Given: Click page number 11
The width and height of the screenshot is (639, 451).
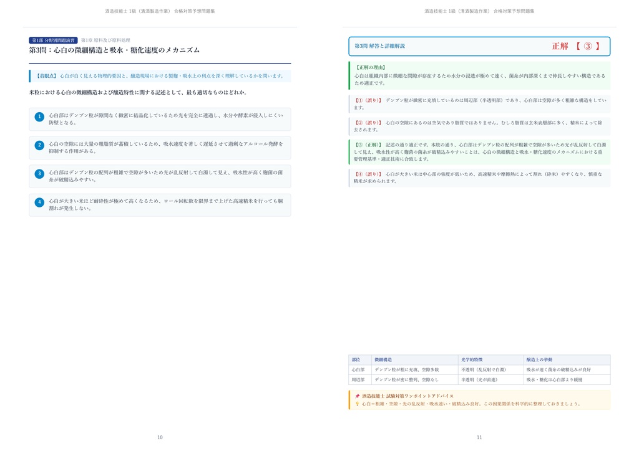Looking at the screenshot, I should click(x=479, y=437).
